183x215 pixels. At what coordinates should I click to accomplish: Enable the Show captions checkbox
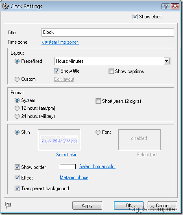tap(111, 71)
